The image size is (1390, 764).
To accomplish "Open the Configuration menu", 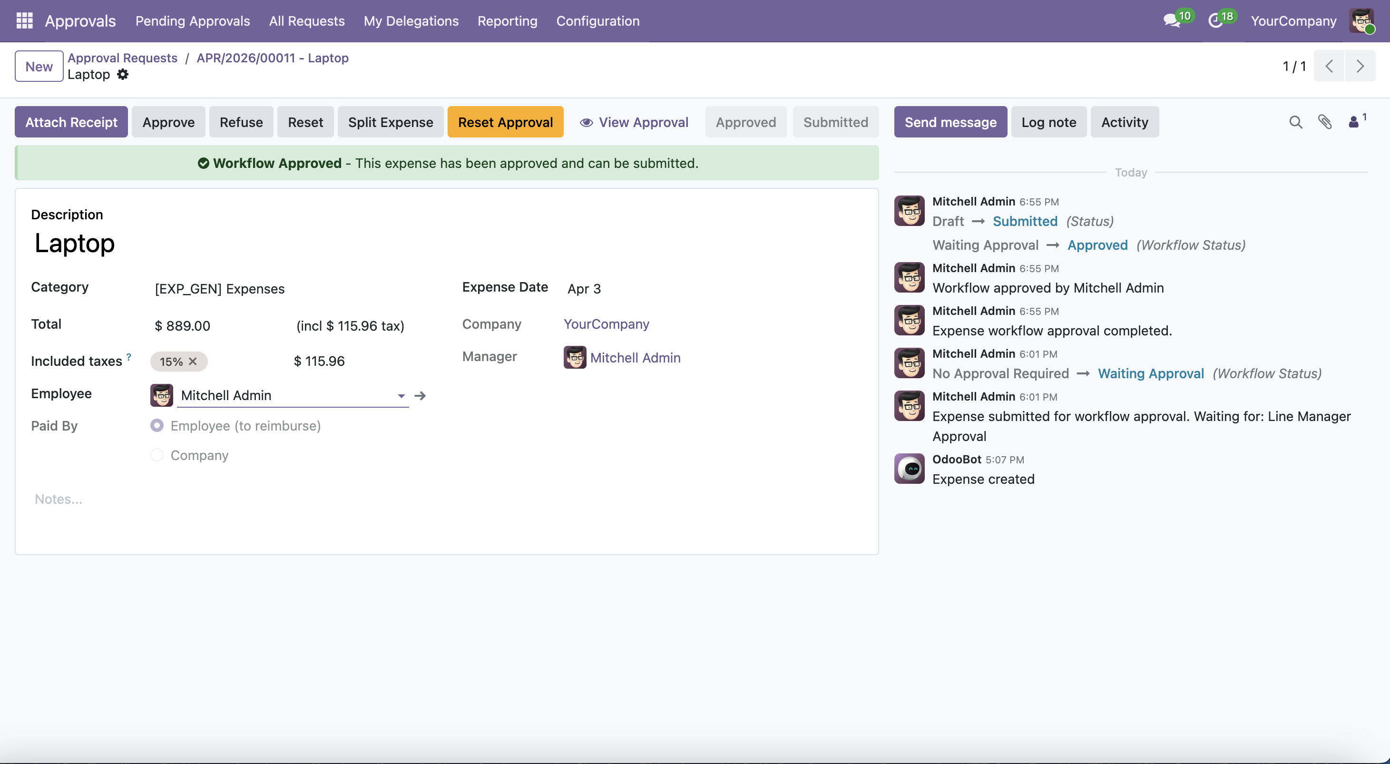I will coord(597,20).
